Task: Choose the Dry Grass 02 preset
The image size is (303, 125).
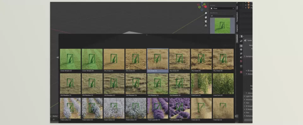Action: coord(136,59)
